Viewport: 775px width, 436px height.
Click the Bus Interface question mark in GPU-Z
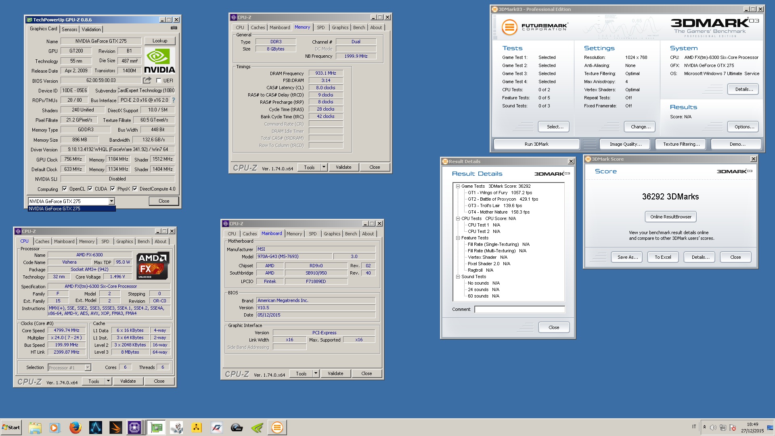[174, 100]
